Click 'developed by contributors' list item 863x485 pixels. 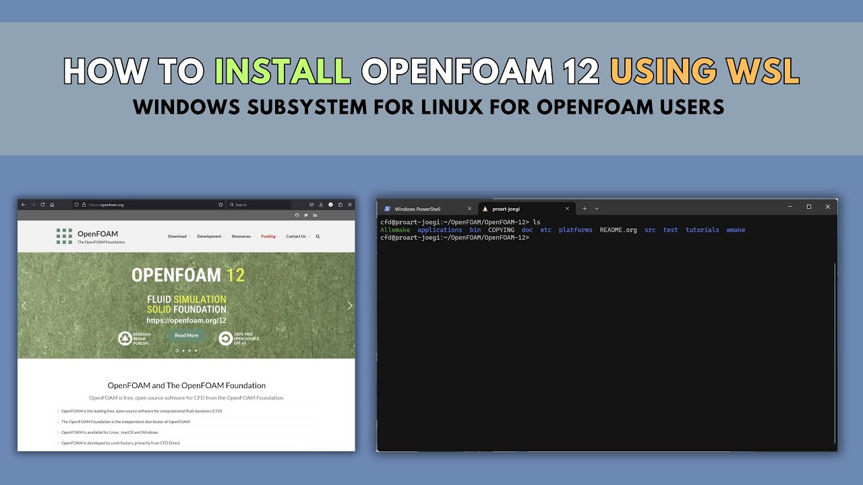[x=120, y=443]
